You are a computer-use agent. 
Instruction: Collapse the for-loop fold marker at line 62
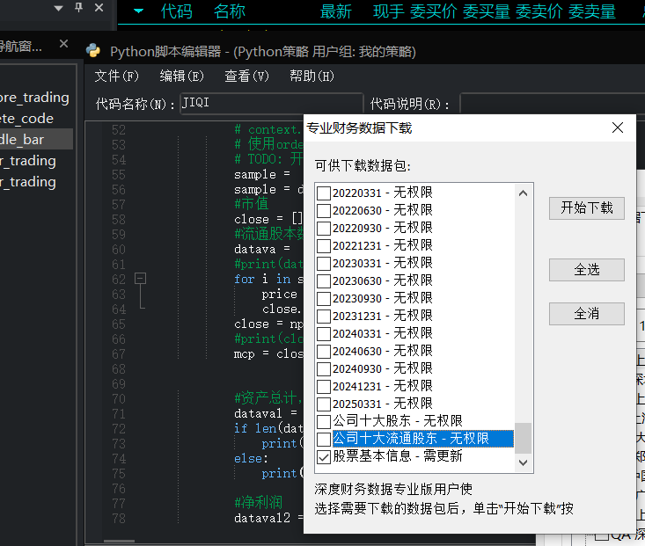[x=140, y=279]
